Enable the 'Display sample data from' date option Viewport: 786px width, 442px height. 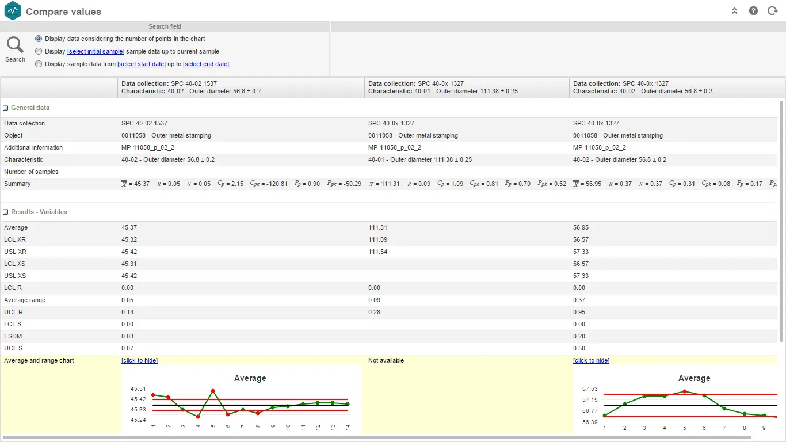[x=38, y=64]
